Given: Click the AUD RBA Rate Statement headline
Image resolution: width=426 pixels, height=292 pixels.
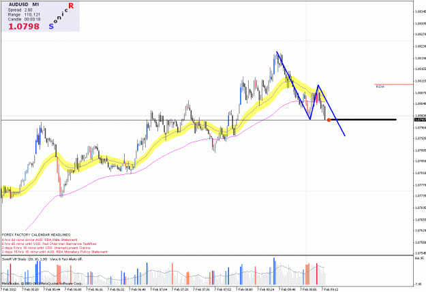Looking at the screenshot, I should pos(40,240).
